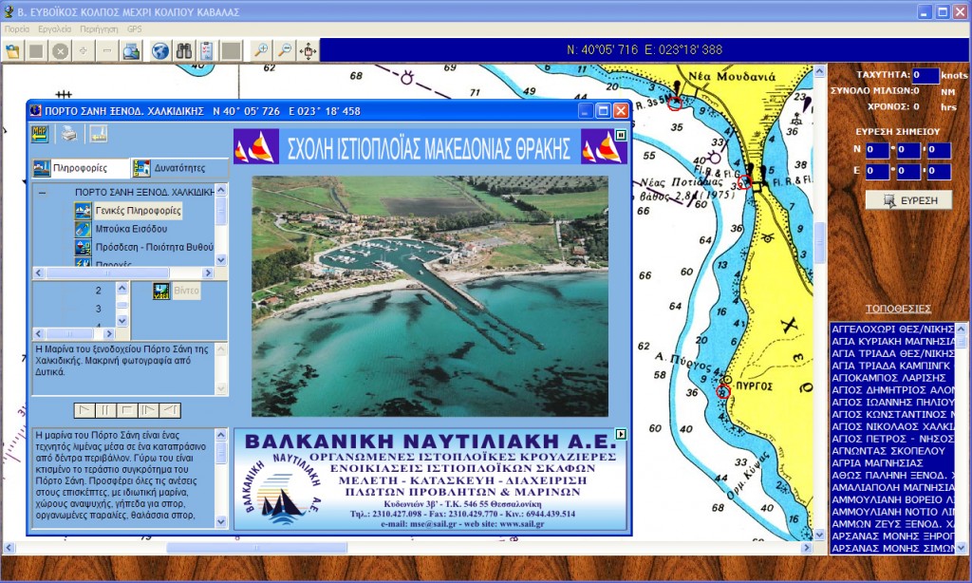The image size is (972, 583).
Task: Select ΑΓΙΑ ΤΡΙΑΔΑ ΚΑΜΠΙΝΓΚ location
Action: pos(892,366)
